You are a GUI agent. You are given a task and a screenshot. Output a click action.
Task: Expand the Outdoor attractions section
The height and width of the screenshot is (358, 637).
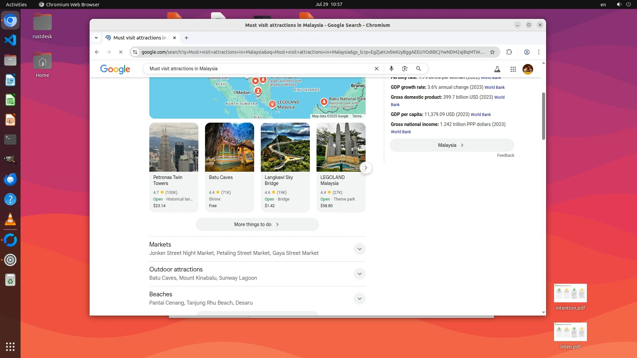point(359,274)
